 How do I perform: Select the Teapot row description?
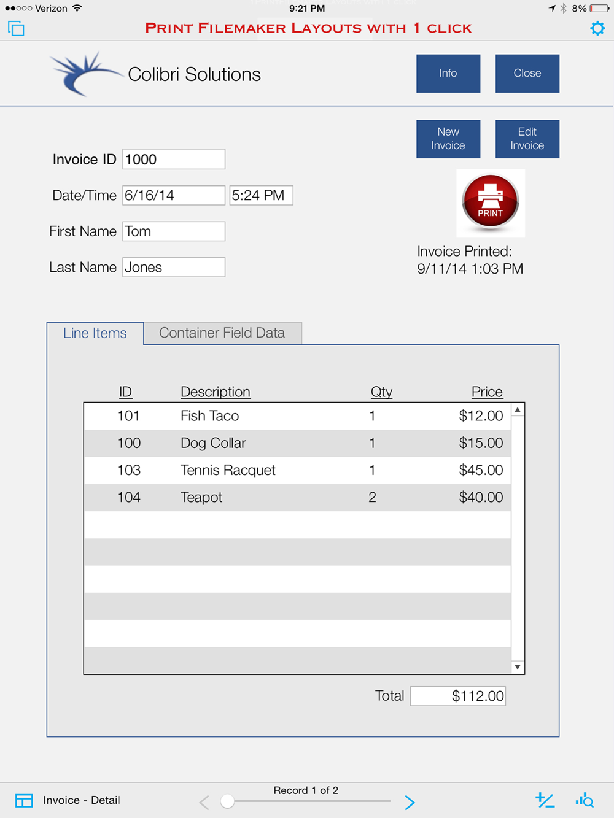coord(201,497)
